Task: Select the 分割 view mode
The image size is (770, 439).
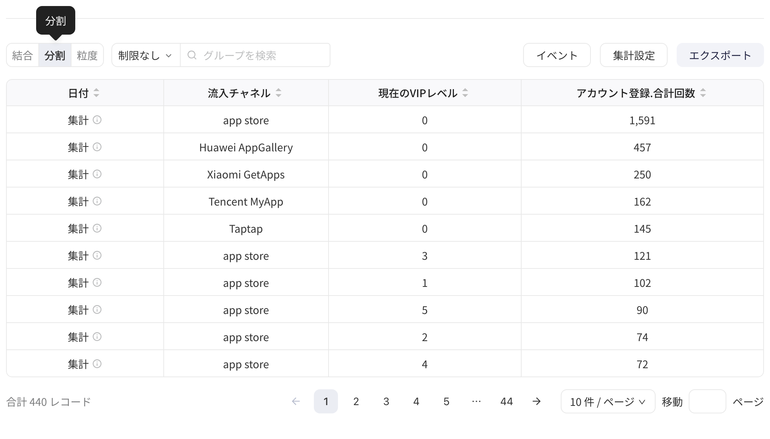Action: [55, 55]
